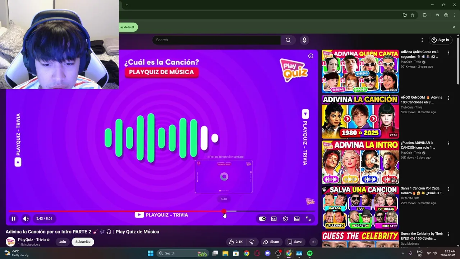This screenshot has width=460, height=259.
Task: Subscribe to PlayQuiz - Trivia
Action: [83, 242]
